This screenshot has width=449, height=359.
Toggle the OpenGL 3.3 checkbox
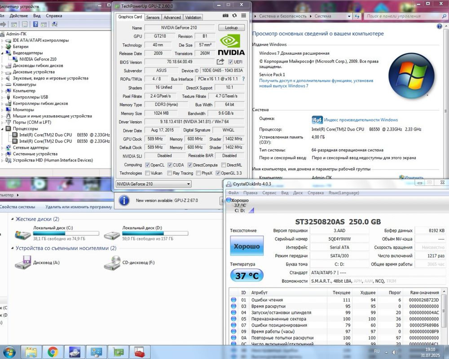click(x=218, y=173)
